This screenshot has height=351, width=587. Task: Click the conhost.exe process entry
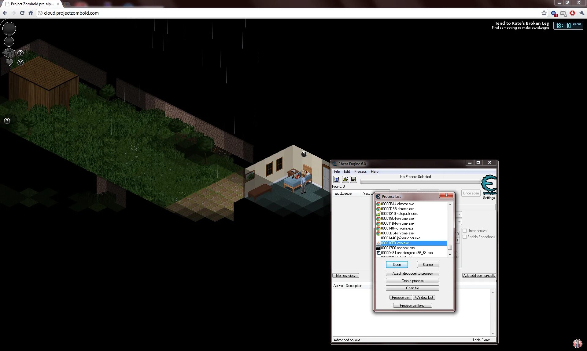[397, 248]
